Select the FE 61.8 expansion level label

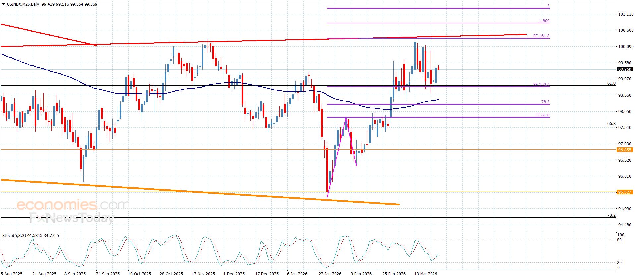pos(542,115)
